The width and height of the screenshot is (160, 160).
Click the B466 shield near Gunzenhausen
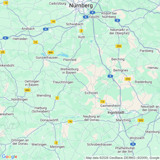(x=51, y=52)
